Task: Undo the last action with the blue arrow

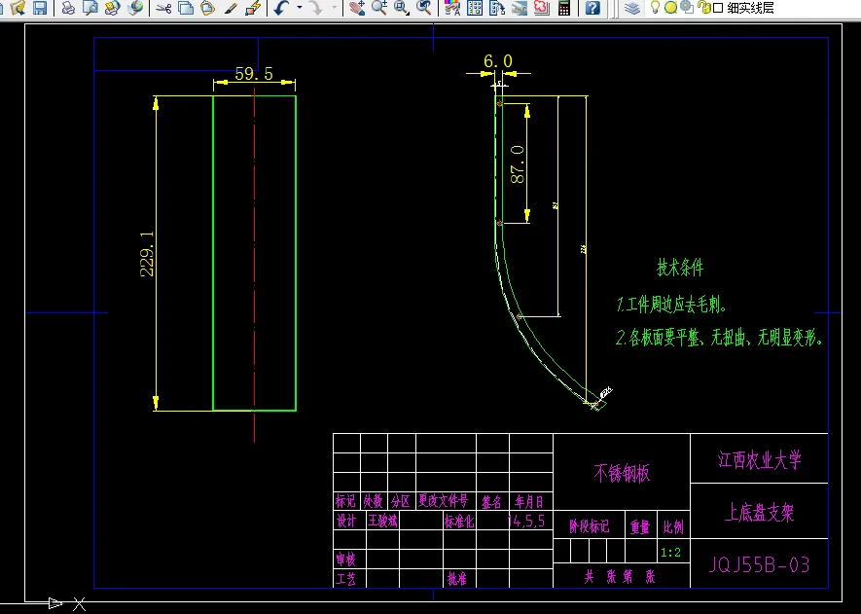Action: (x=281, y=8)
